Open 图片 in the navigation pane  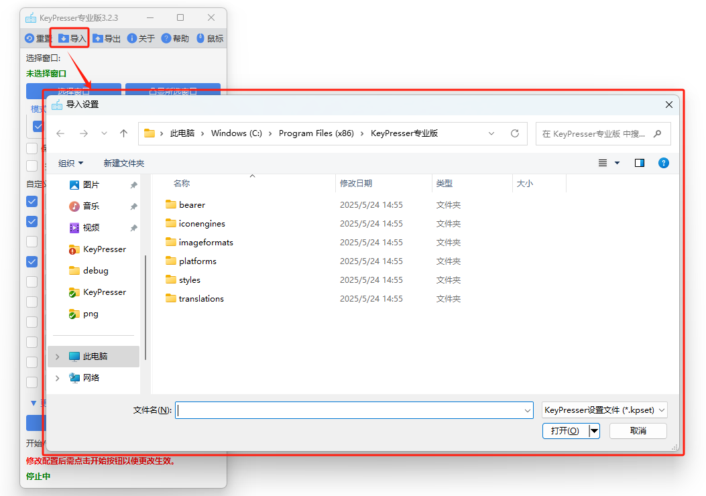tap(84, 185)
